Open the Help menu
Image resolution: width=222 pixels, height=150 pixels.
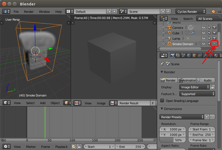59,12
